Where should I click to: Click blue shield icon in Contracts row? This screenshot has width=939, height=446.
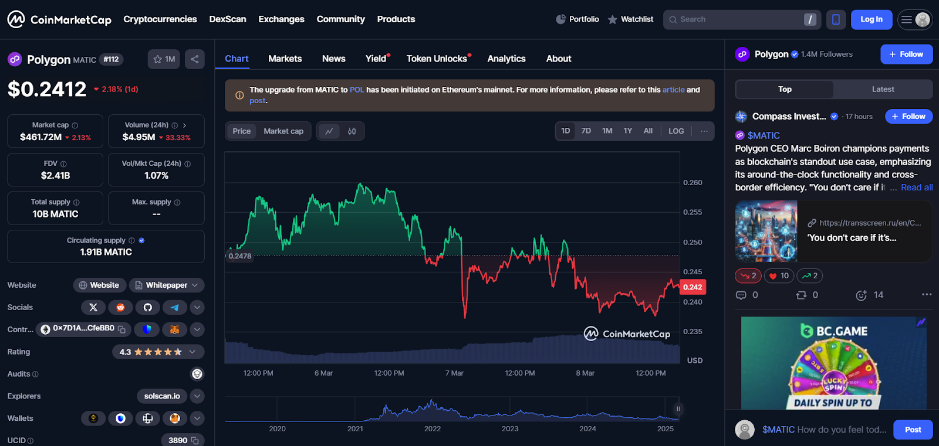147,329
